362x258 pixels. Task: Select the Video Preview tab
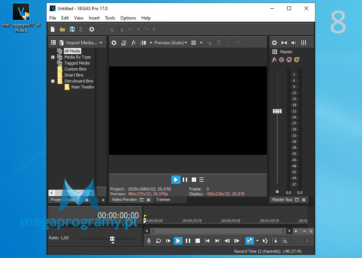[x=124, y=200]
